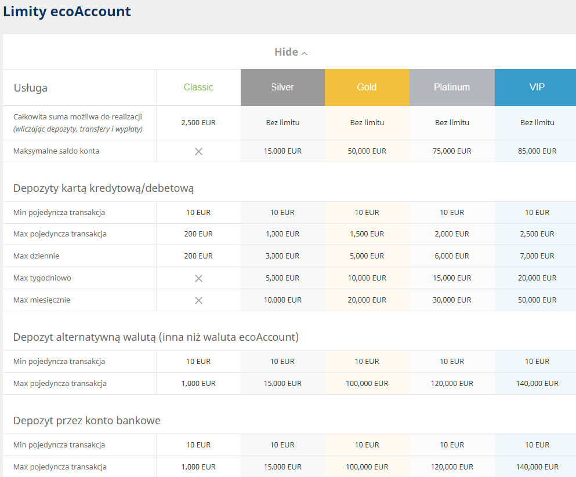
Task: Click the 50,000 EUR Gold maximum balance cell
Action: [x=367, y=151]
